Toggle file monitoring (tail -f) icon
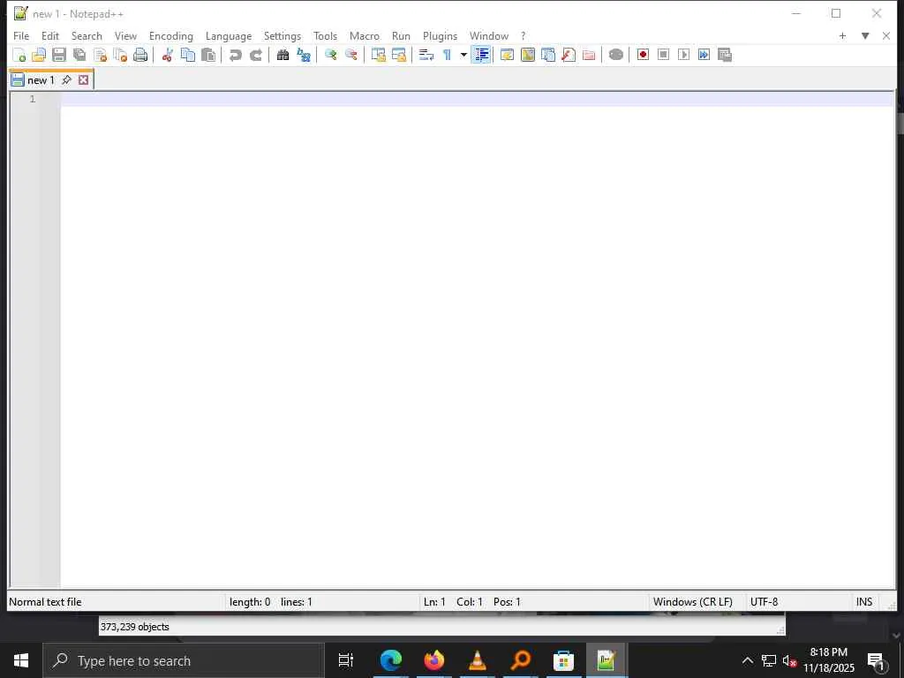Screen dimensions: 904x678 [x=615, y=55]
